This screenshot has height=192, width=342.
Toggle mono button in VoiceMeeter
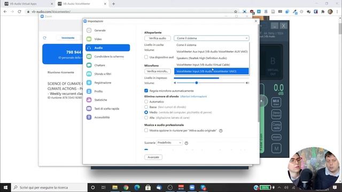(276, 137)
